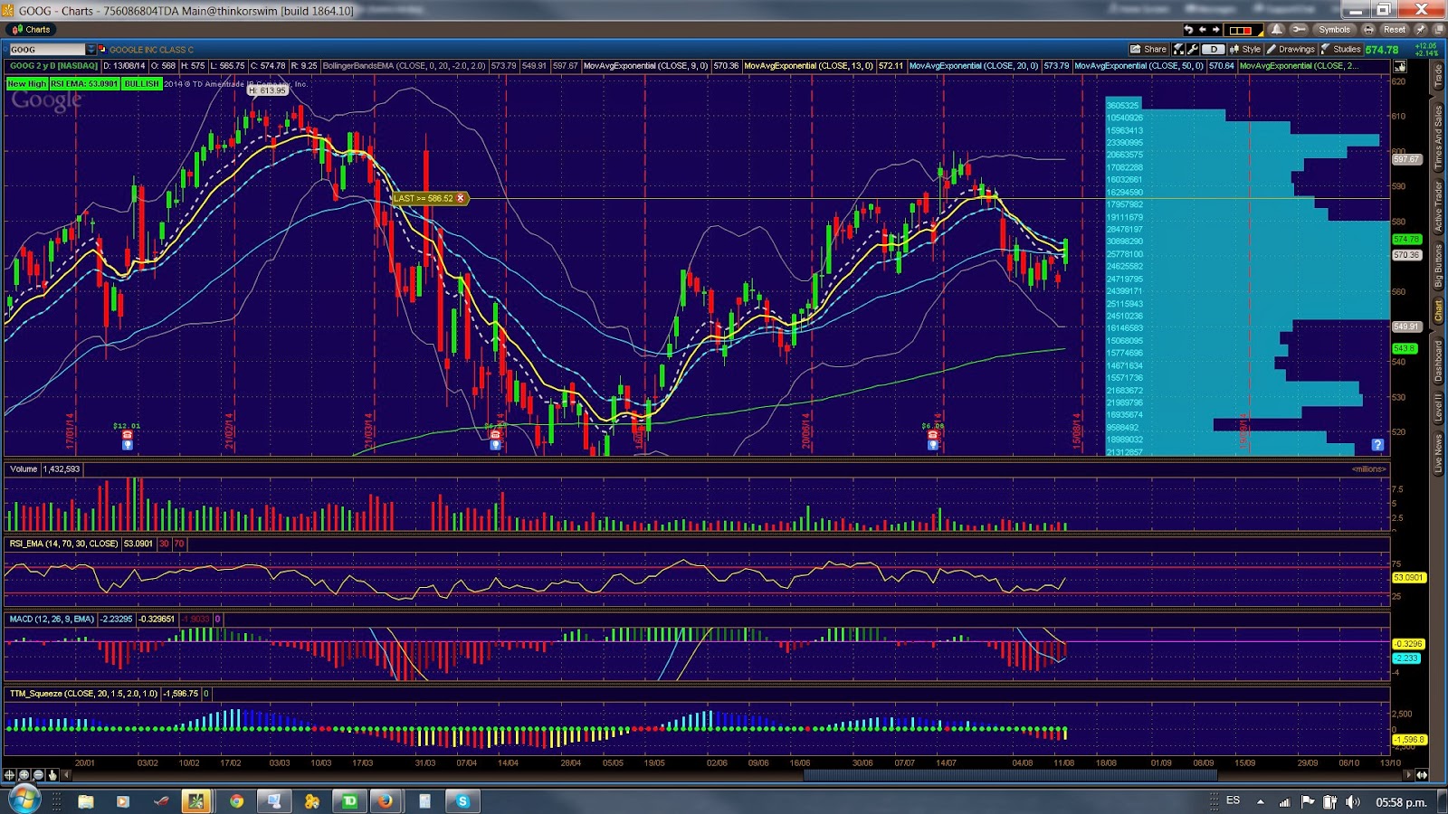The width and height of the screenshot is (1448, 814).
Task: Open the Style menu
Action: pyautogui.click(x=1245, y=50)
